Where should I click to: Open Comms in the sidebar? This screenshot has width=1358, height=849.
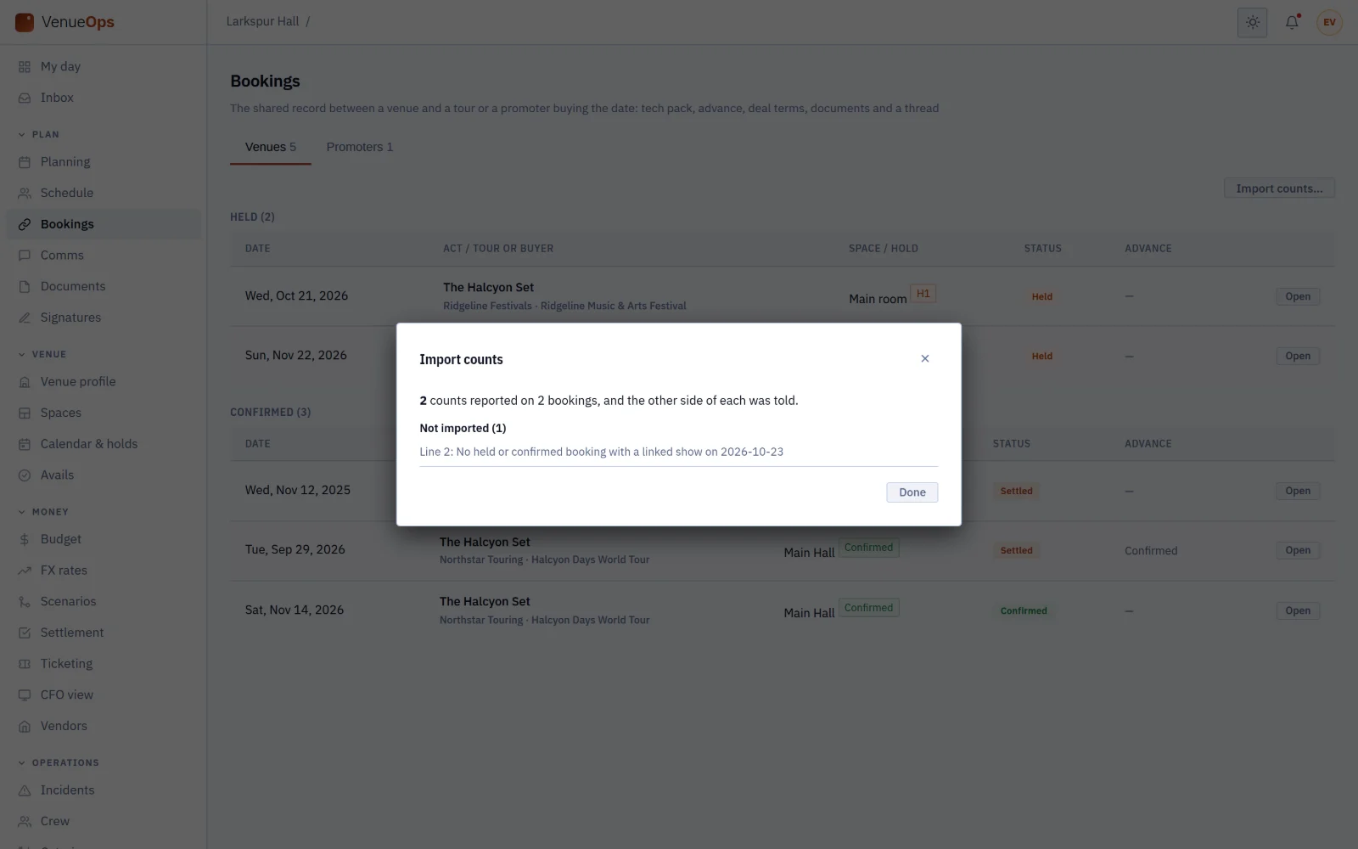click(x=104, y=256)
